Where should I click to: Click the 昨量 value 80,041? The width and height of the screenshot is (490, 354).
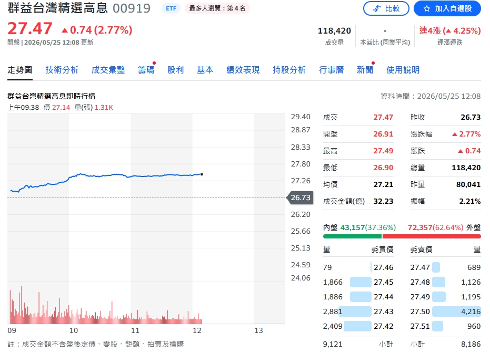point(468,185)
